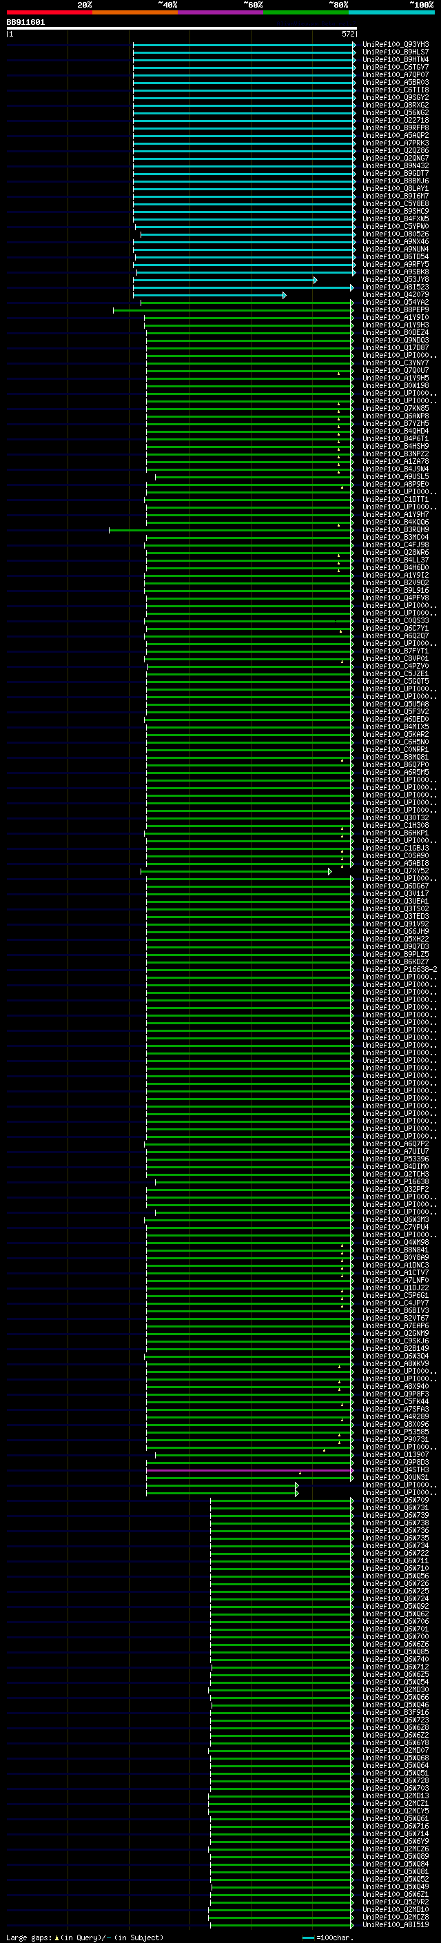441x1943 pixels.
Task: Select label UniRef100_Q4STH3
Action: [x=396, y=1470]
